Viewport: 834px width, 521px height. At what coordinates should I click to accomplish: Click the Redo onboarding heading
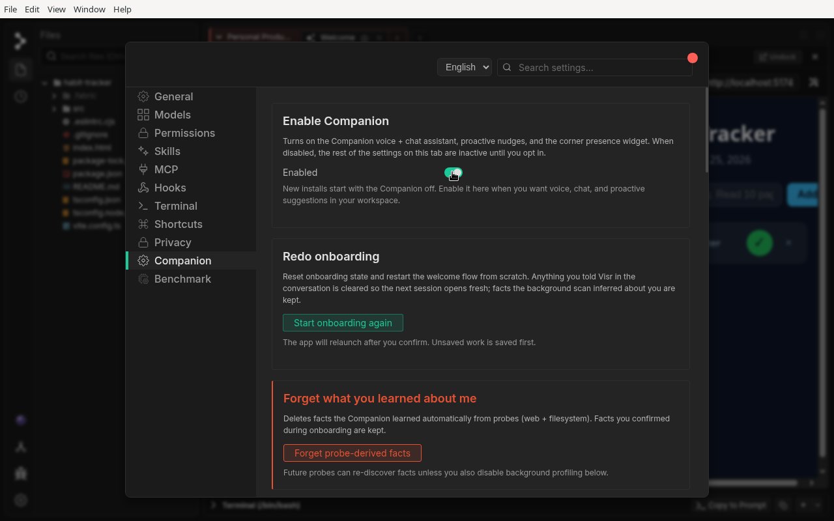331,257
